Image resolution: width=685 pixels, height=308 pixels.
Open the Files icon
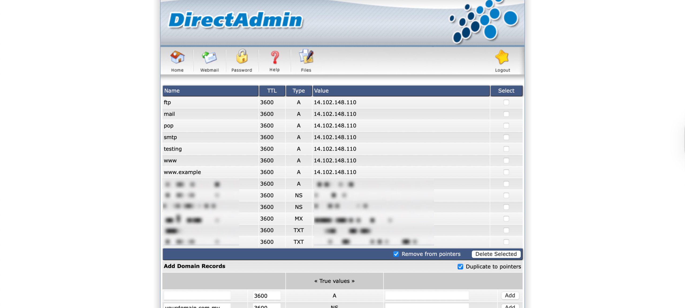pos(306,57)
